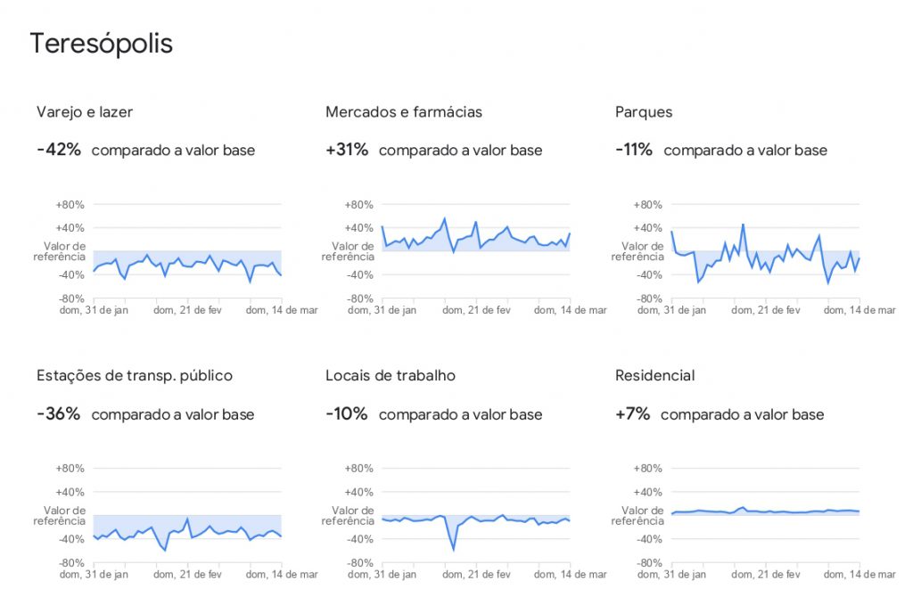
Task: Click the Estações de transp. público heading
Action: click(x=135, y=376)
